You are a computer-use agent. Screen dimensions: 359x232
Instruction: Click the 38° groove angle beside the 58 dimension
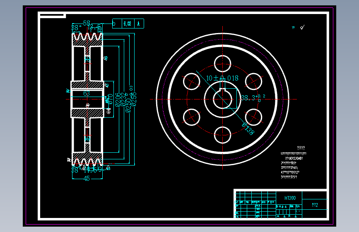(76, 28)
